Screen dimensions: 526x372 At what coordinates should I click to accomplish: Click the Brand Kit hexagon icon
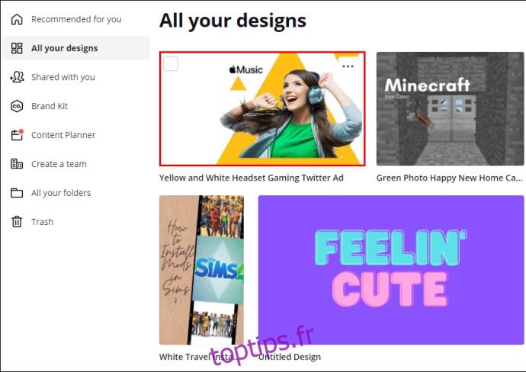click(17, 106)
